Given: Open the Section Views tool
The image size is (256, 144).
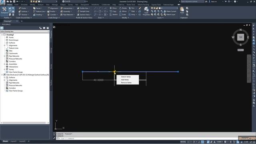Looking at the screenshot, I should 84,15.
